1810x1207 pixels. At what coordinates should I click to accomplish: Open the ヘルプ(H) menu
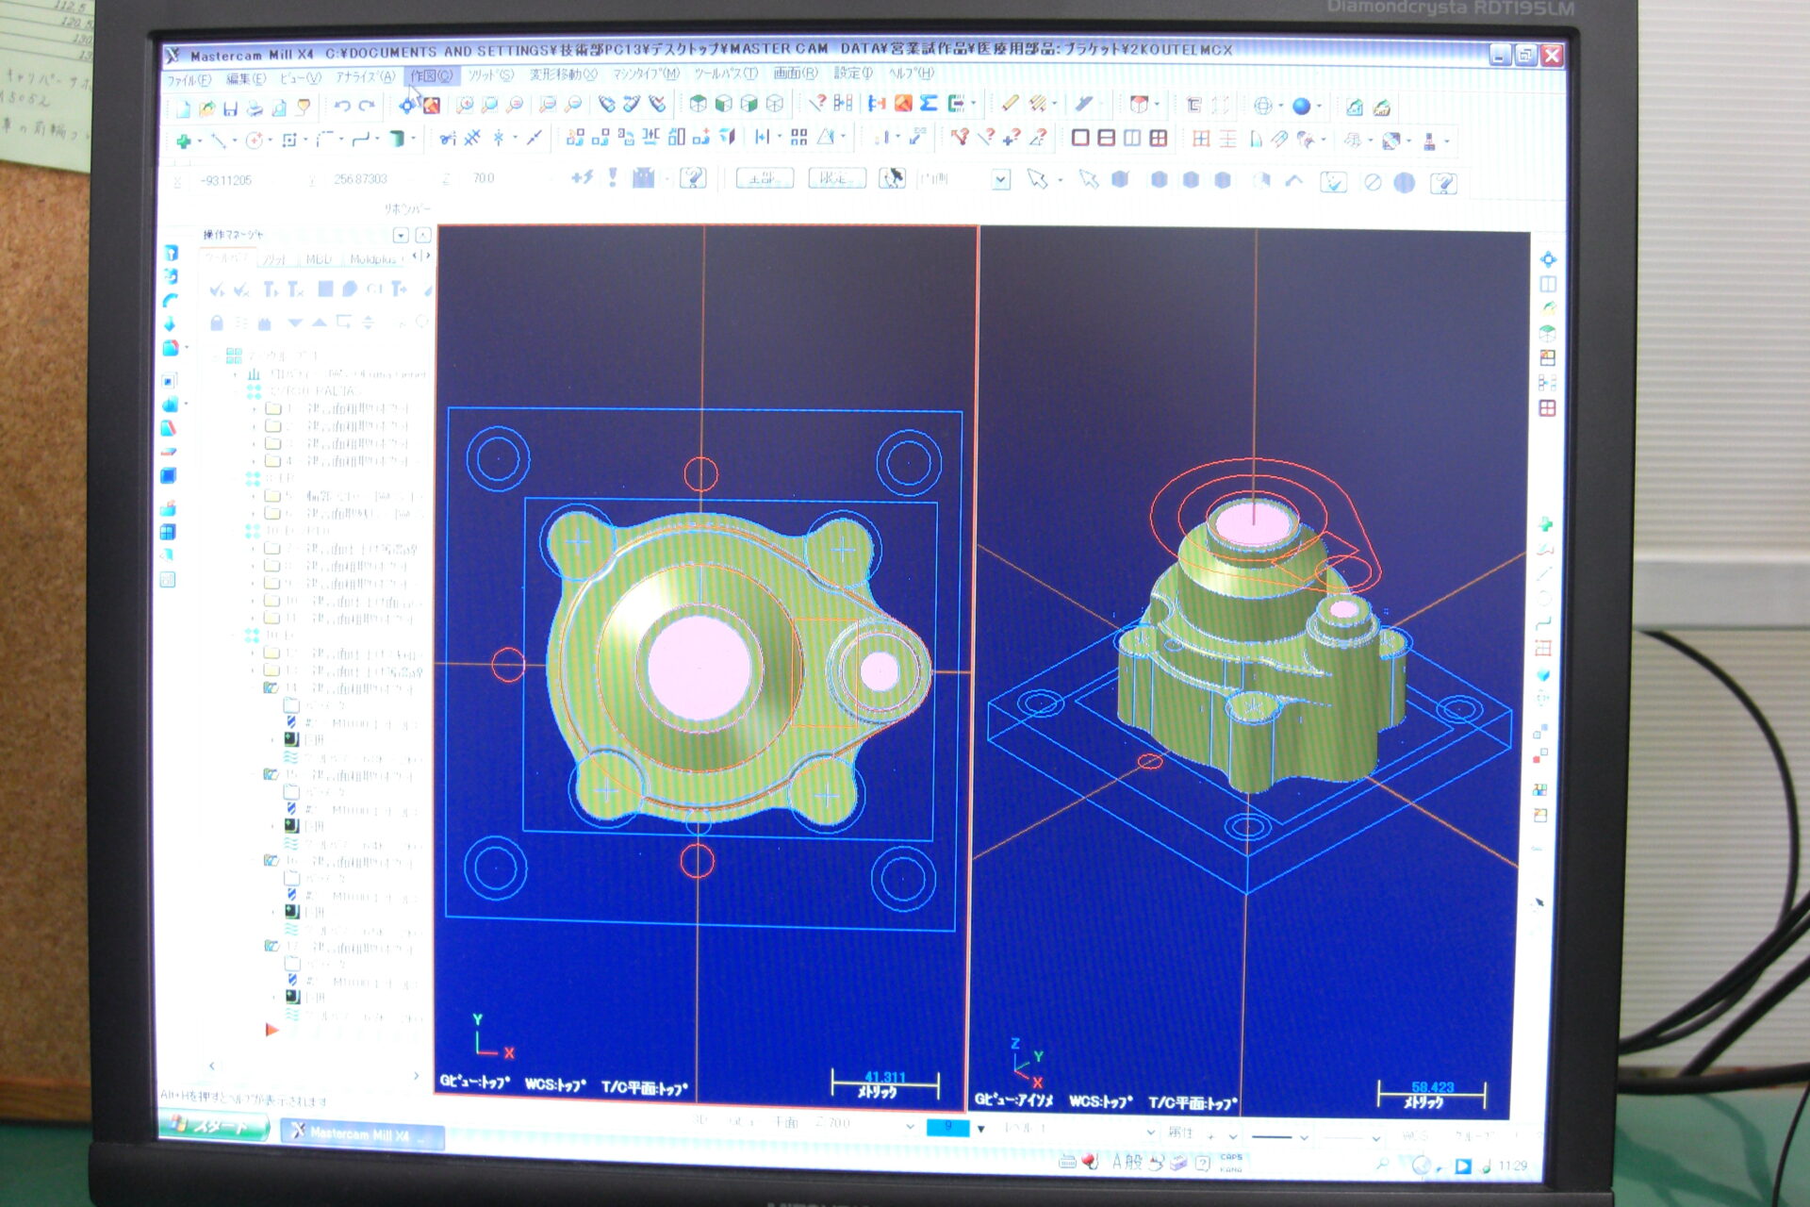click(911, 73)
